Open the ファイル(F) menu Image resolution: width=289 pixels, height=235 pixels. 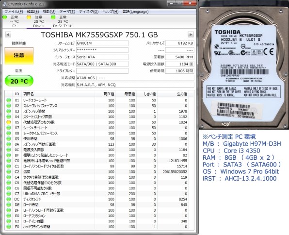point(14,12)
